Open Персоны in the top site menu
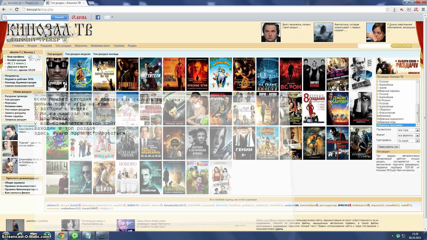427x240 pixels. click(x=81, y=46)
